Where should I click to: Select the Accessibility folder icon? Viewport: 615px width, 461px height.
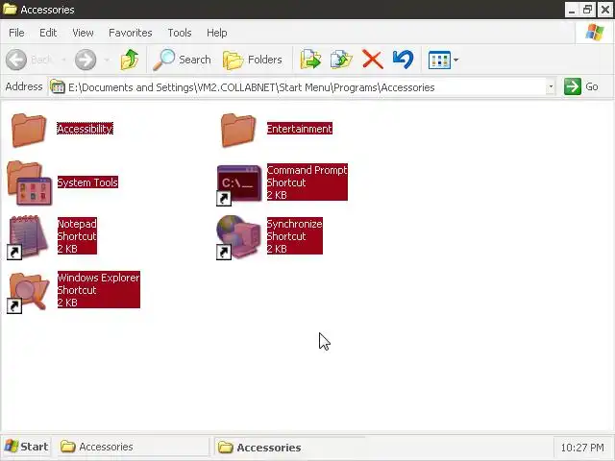29,131
